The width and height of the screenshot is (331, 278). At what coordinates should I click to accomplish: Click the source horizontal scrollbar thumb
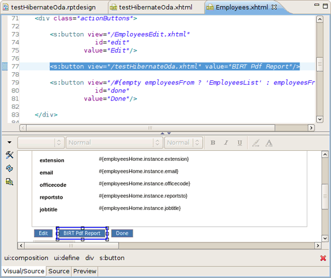pos(151,128)
